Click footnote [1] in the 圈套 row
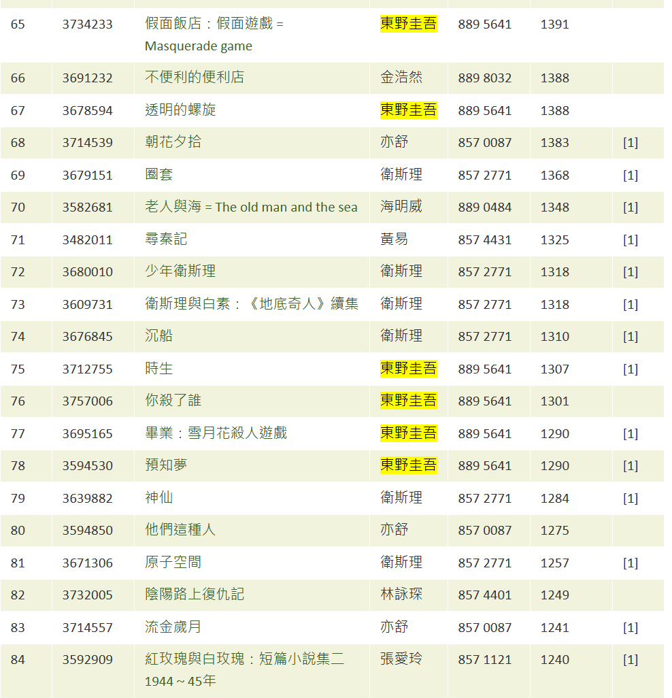 point(630,175)
